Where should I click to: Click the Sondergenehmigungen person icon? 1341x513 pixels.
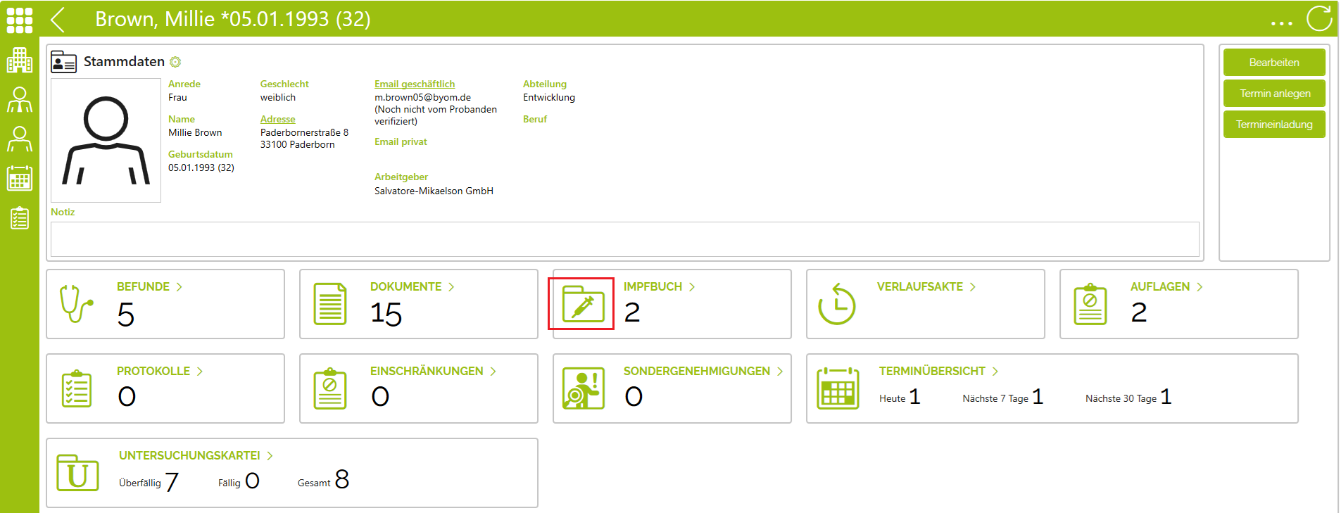click(584, 388)
